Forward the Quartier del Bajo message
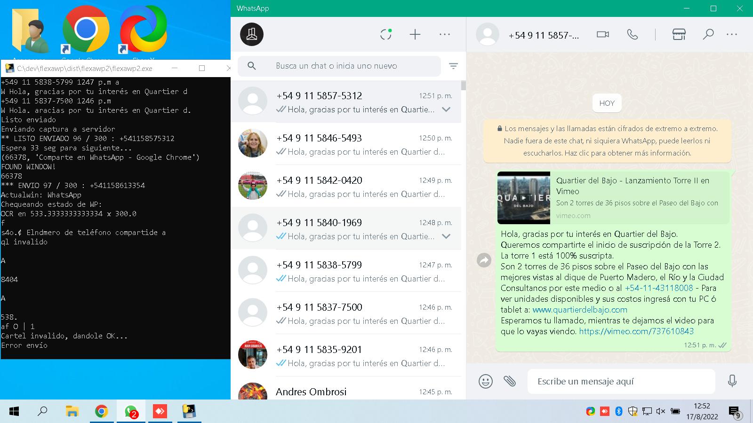This screenshot has height=423, width=753. pos(484,260)
